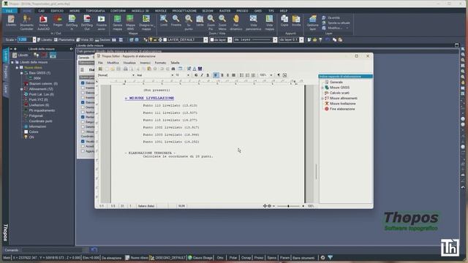Image resolution: width=468 pixels, height=263 pixels.
Task: Open the TOPOGRAFIA ribbon tab
Action: pos(96,11)
